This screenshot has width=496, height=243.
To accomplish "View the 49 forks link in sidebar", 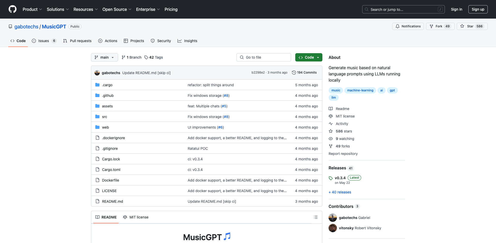I will (x=339, y=146).
